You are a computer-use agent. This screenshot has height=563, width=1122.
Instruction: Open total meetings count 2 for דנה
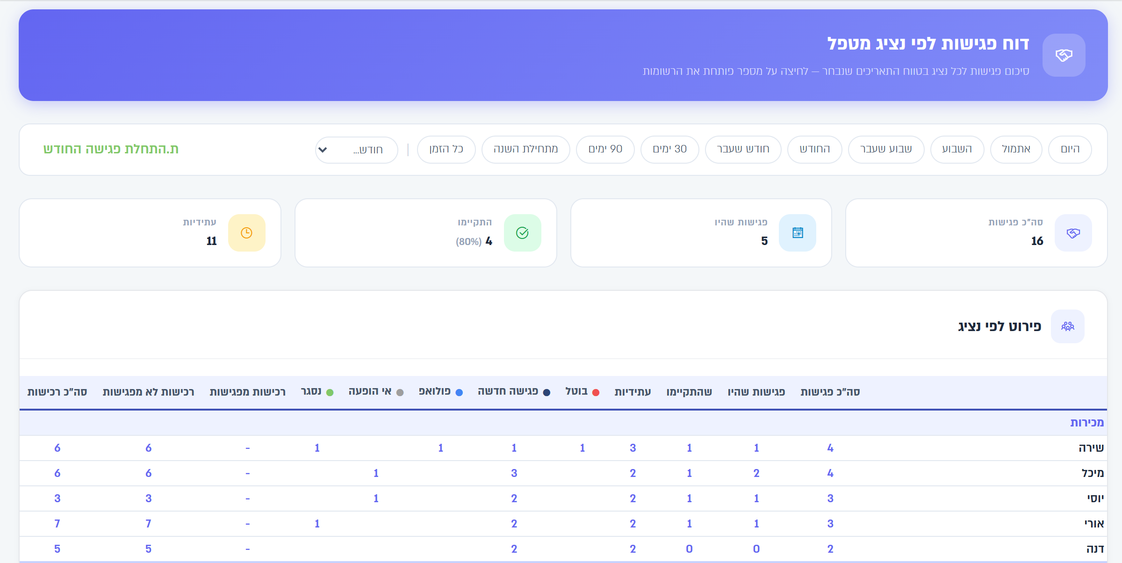pos(830,549)
